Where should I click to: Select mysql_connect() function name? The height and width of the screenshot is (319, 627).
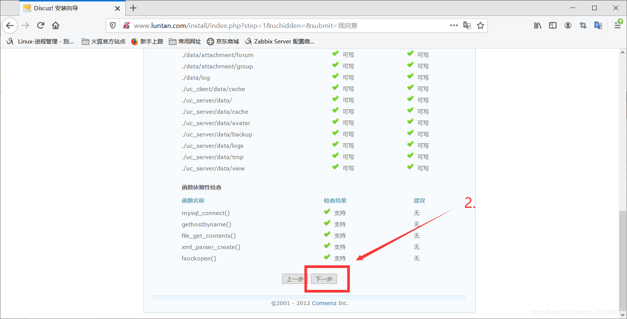pos(206,213)
